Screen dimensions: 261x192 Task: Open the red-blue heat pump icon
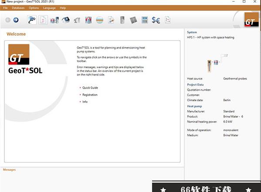tap(88, 20)
